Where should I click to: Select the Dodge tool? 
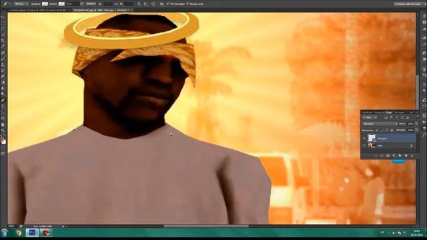coord(3,94)
